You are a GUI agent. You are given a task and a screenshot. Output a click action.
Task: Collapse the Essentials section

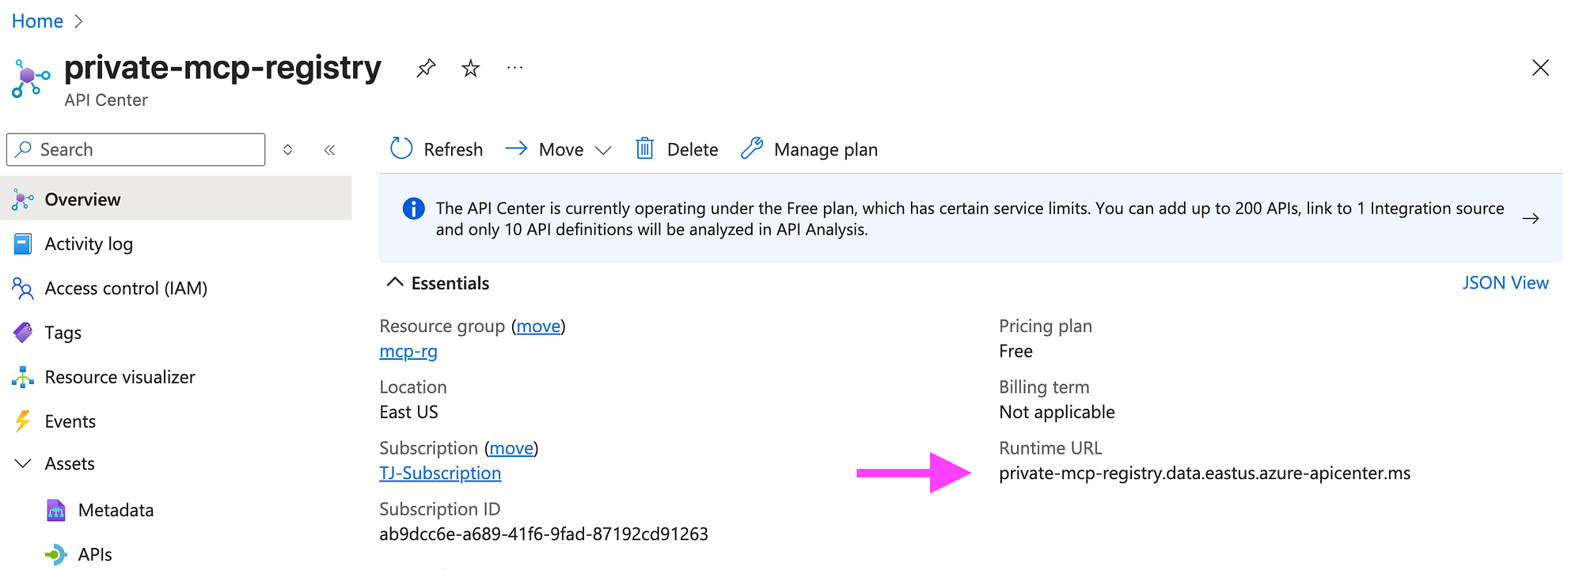click(394, 282)
